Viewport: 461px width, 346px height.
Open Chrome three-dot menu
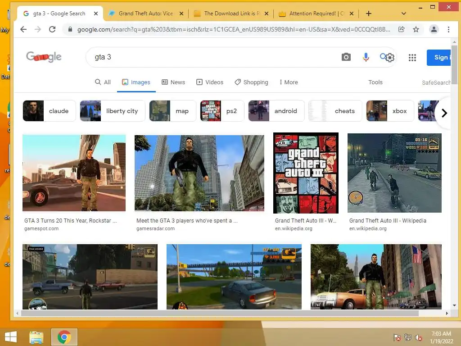tap(448, 29)
